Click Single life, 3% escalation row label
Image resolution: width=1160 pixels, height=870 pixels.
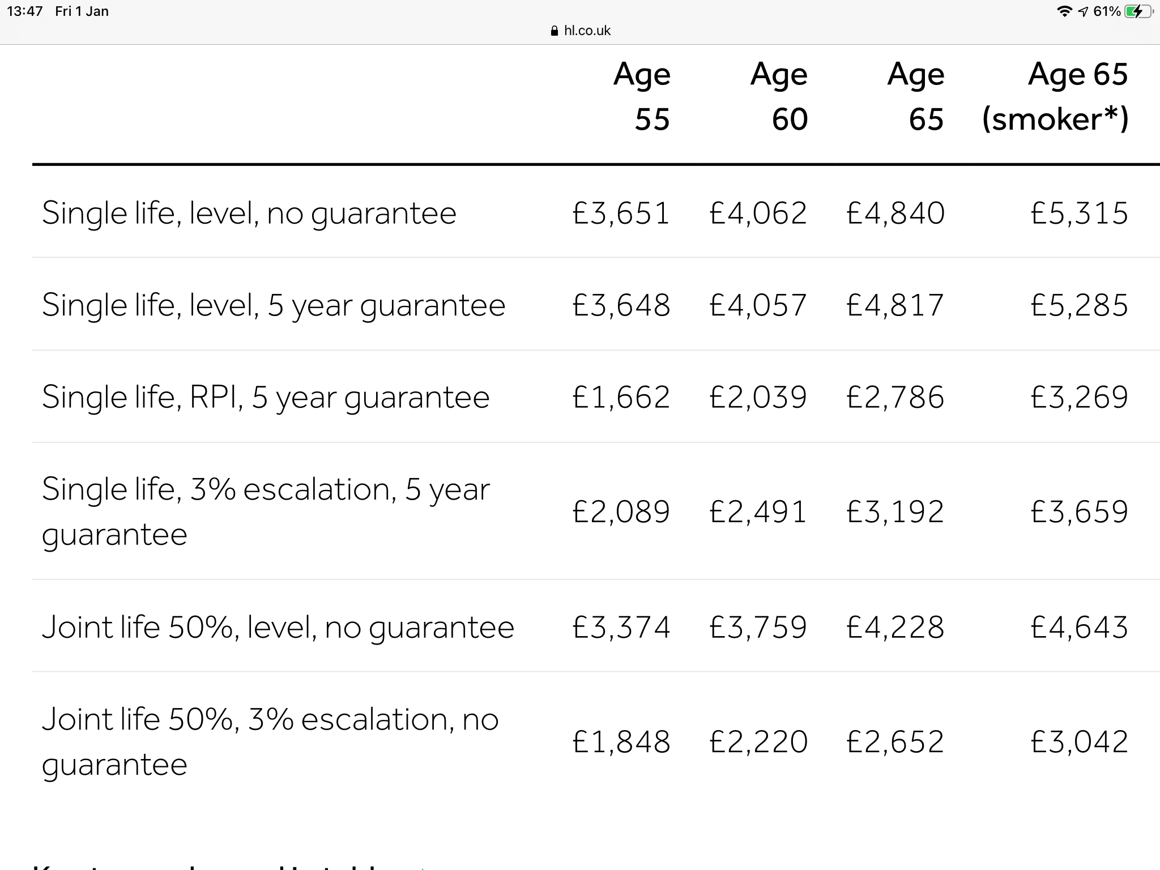265,511
